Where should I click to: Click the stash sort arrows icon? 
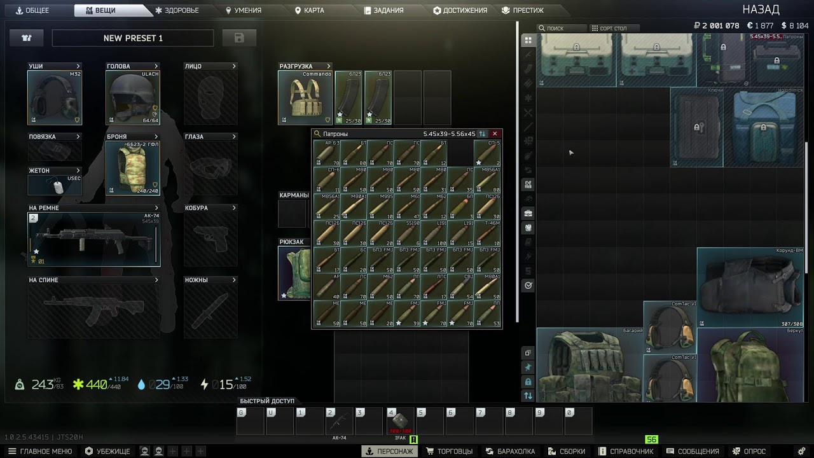pos(528,396)
